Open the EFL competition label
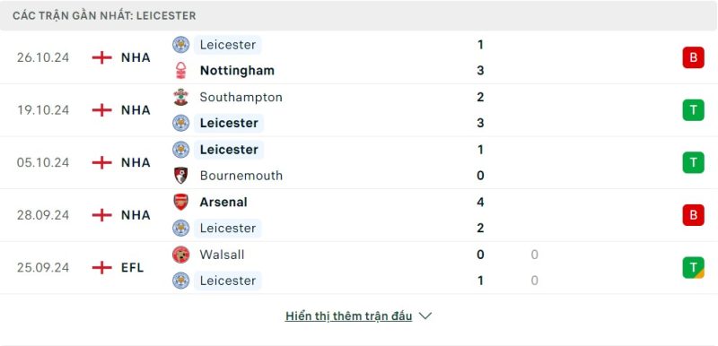This screenshot has height=346, width=718. click(132, 267)
